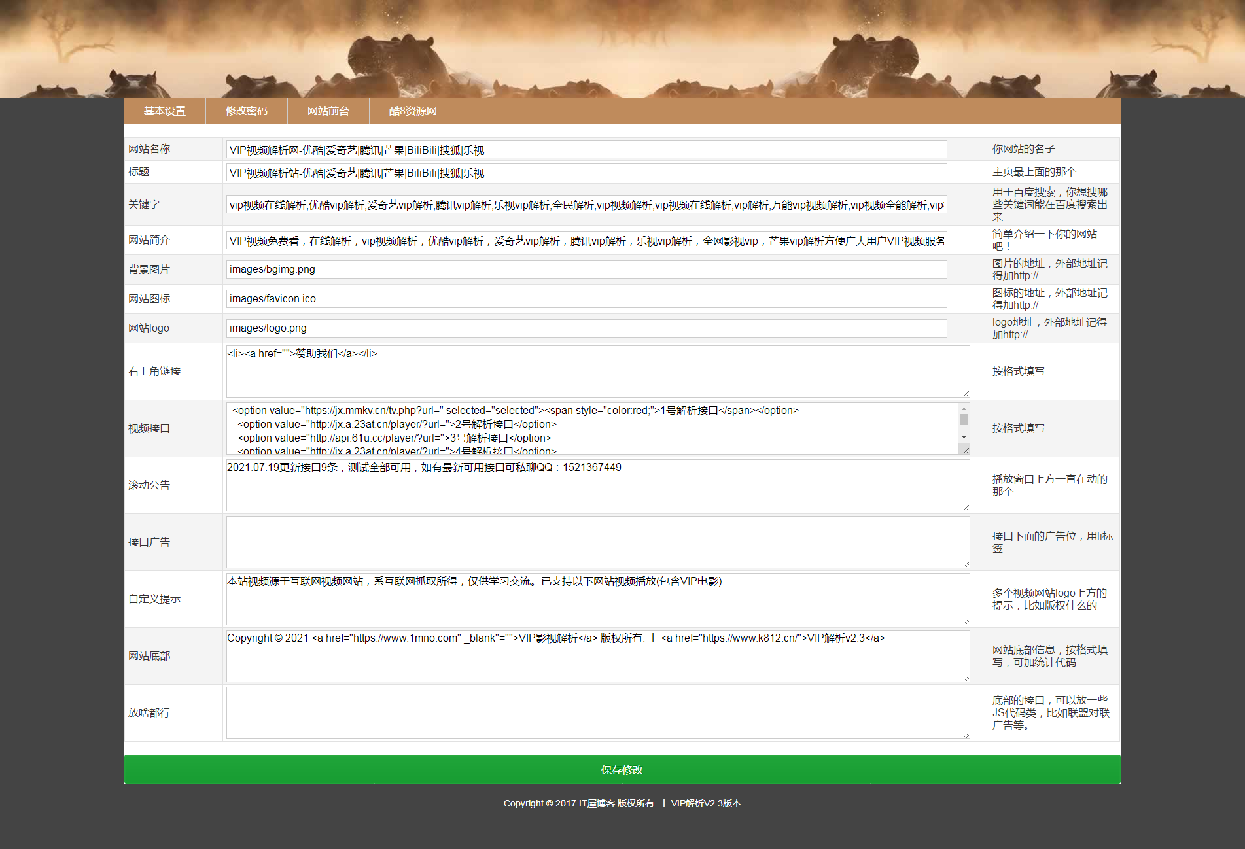
Task: Switch to the 修改密码 tab
Action: point(247,111)
